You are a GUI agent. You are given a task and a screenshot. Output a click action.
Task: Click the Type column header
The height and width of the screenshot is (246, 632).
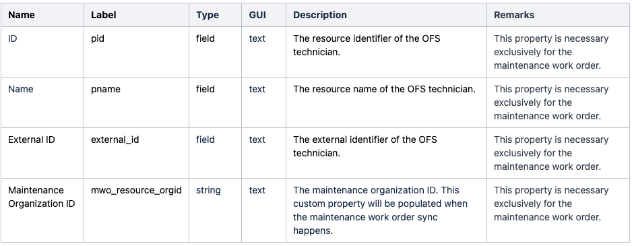[208, 15]
